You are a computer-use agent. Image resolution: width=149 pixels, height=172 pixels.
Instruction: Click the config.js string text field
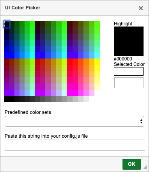click(75, 145)
